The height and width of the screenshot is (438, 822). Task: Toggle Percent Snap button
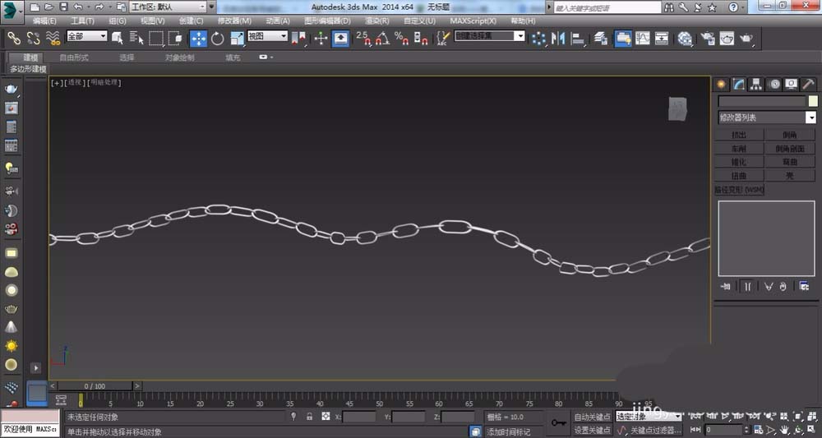pos(402,39)
